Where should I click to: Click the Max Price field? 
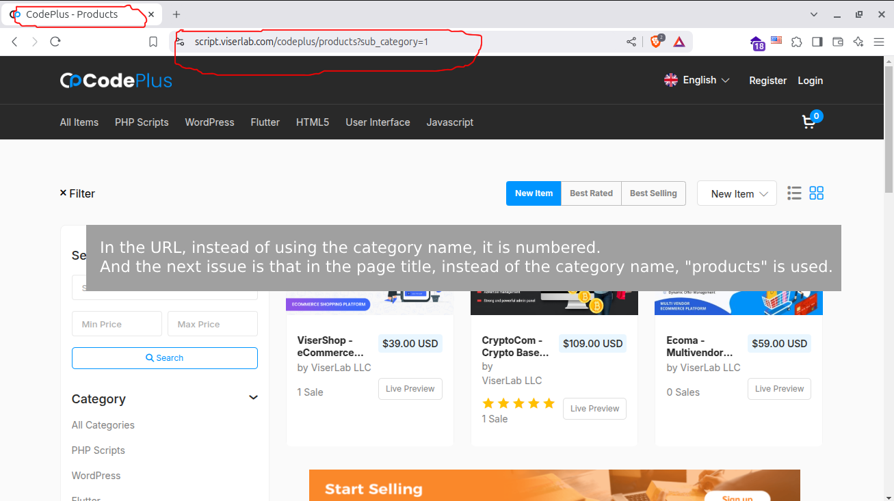click(x=213, y=324)
